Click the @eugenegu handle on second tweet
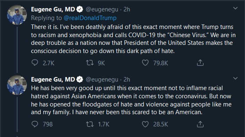The height and width of the screenshot is (137, 245). tap(102, 80)
